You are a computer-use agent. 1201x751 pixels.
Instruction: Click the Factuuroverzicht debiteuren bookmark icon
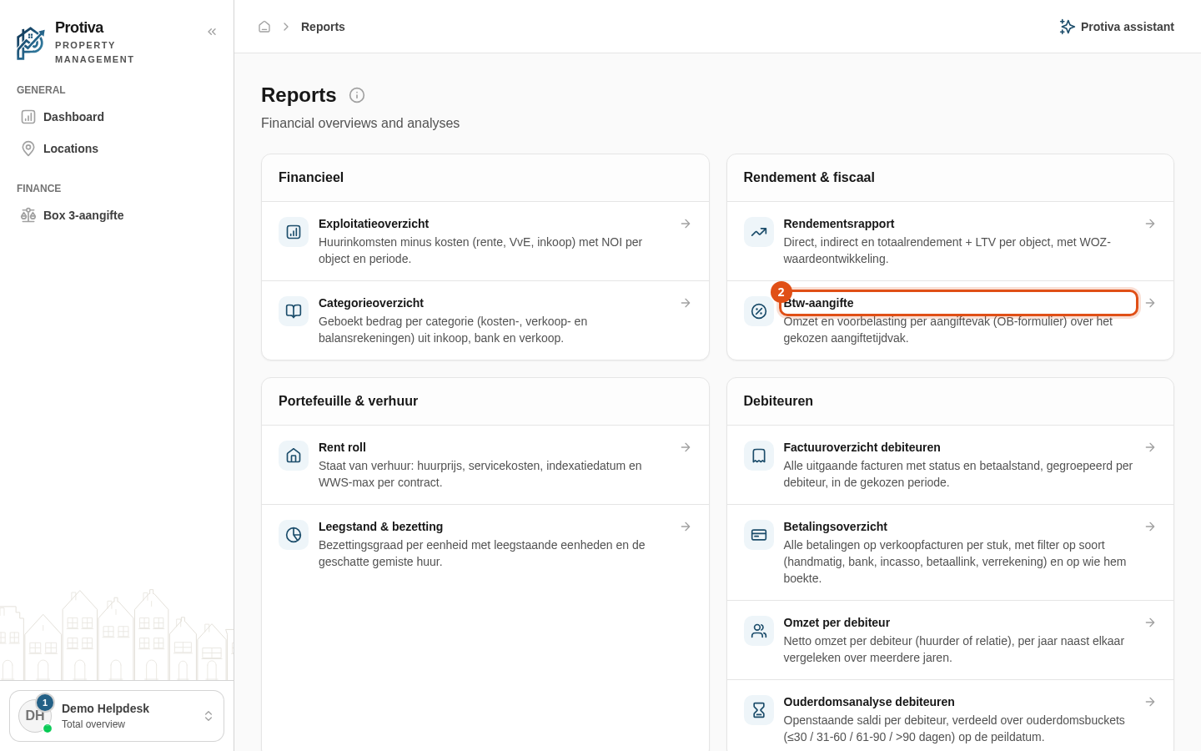click(759, 456)
